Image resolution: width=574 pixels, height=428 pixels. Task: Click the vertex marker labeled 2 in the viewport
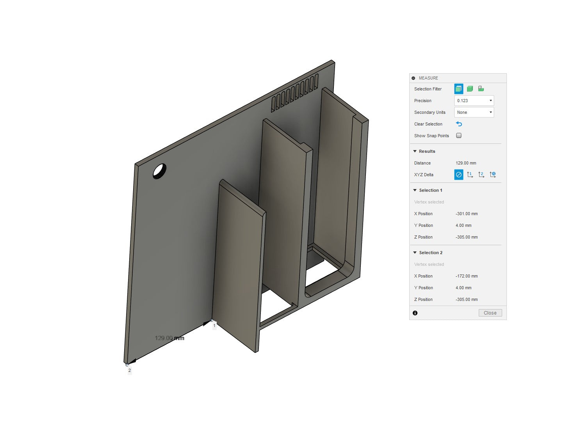click(127, 365)
